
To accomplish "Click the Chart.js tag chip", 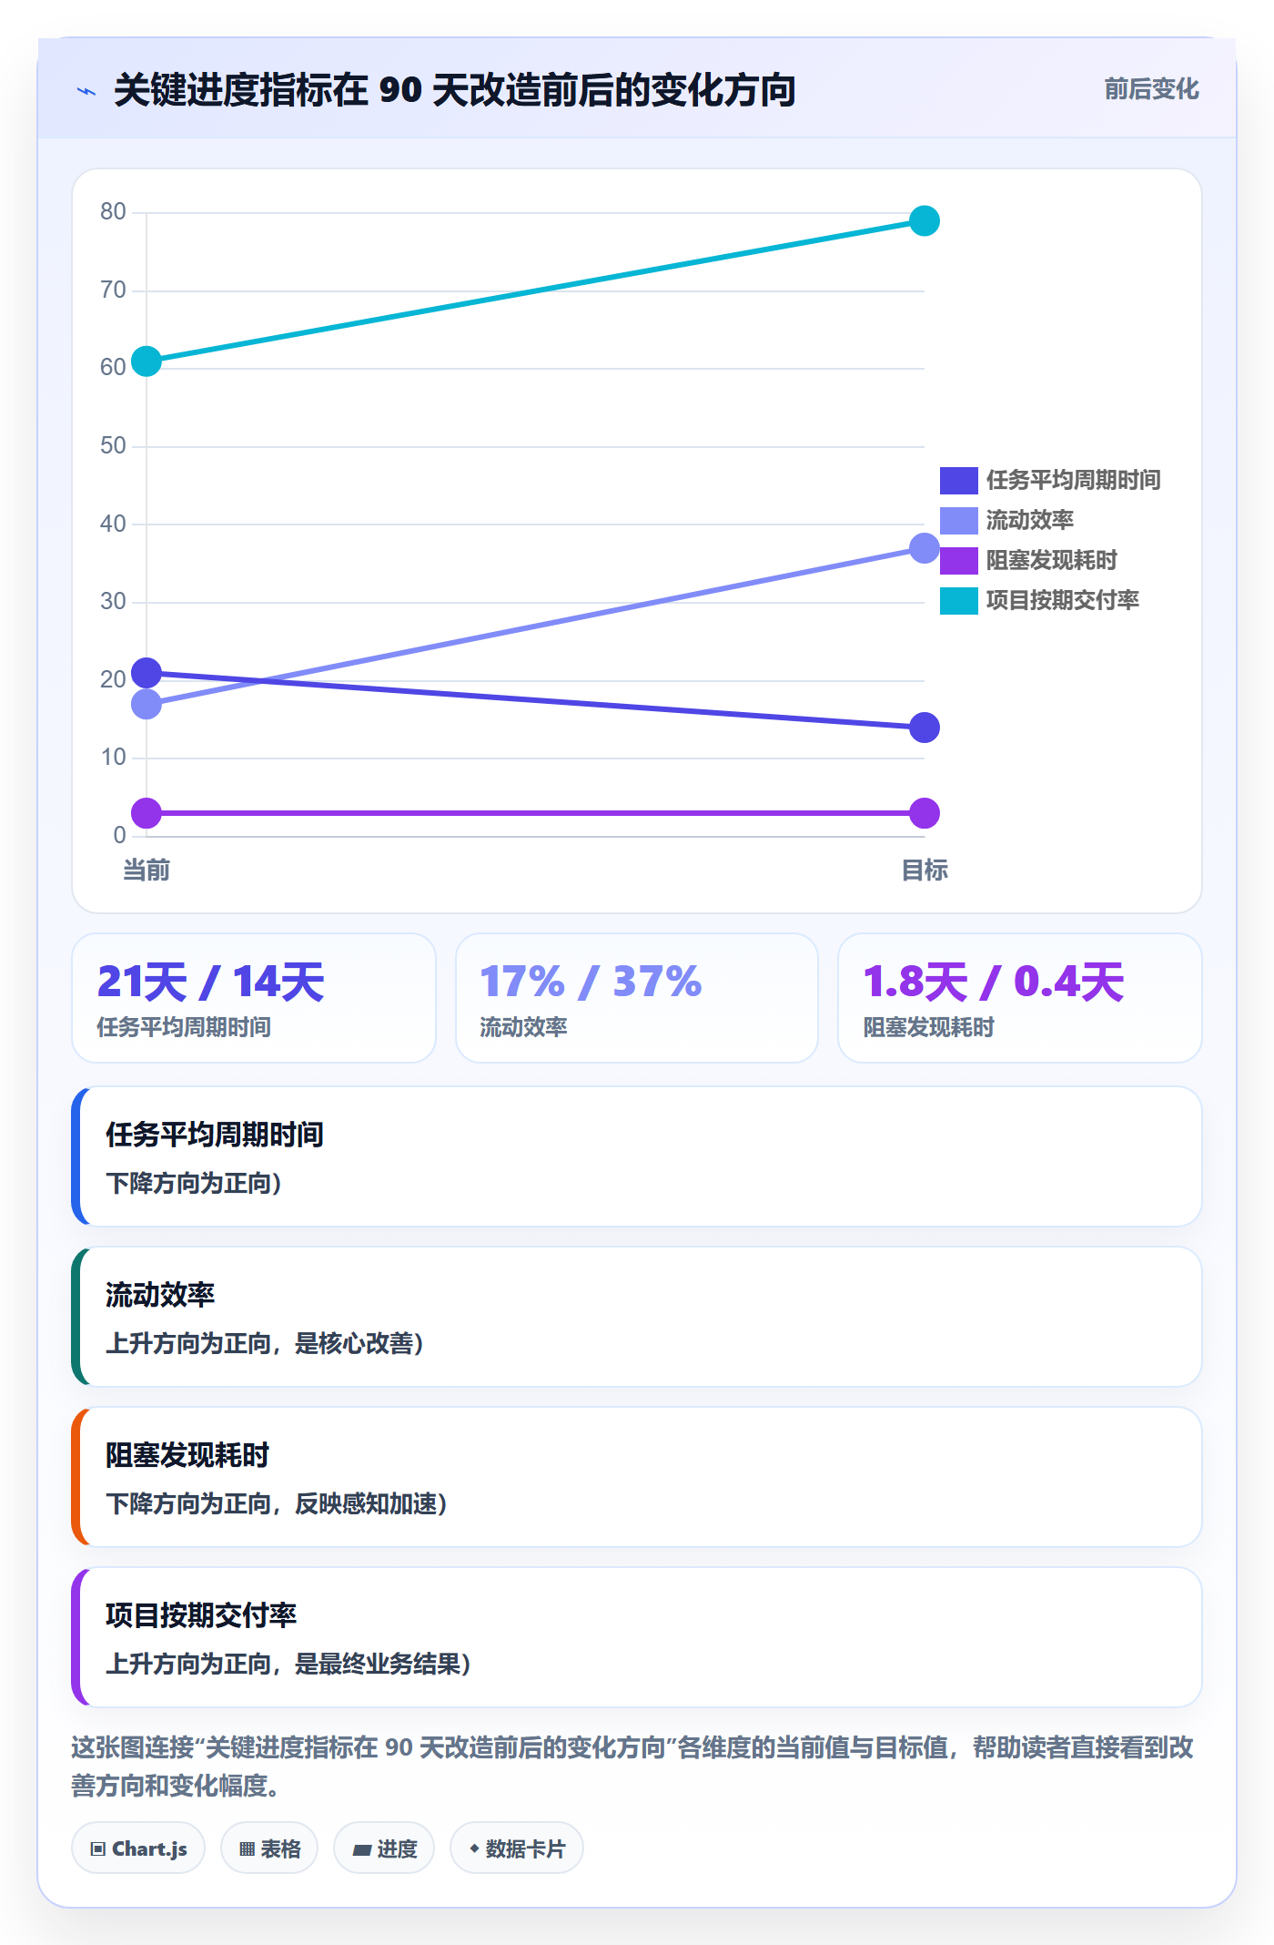I will point(138,1848).
